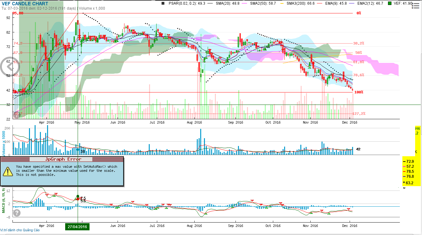Click the 38.2% Fibonacci level label
This screenshot has width=422, height=235.
pyautogui.click(x=358, y=43)
